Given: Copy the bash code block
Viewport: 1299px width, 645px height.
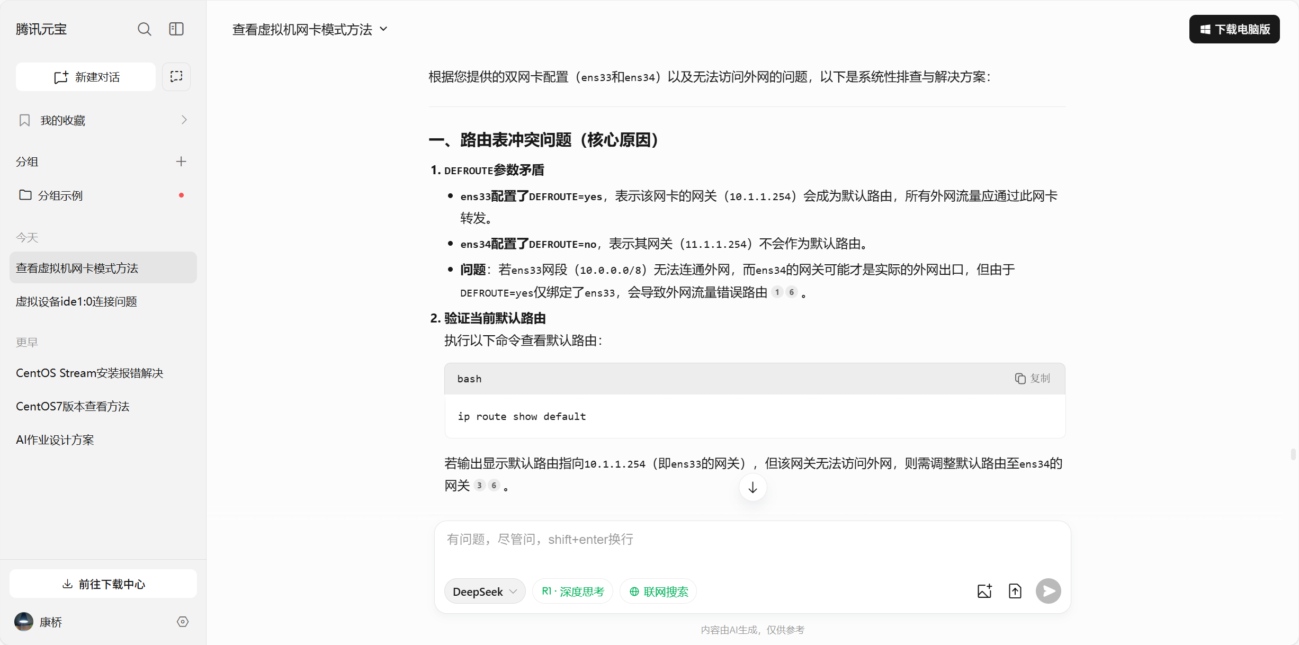Looking at the screenshot, I should (x=1033, y=378).
